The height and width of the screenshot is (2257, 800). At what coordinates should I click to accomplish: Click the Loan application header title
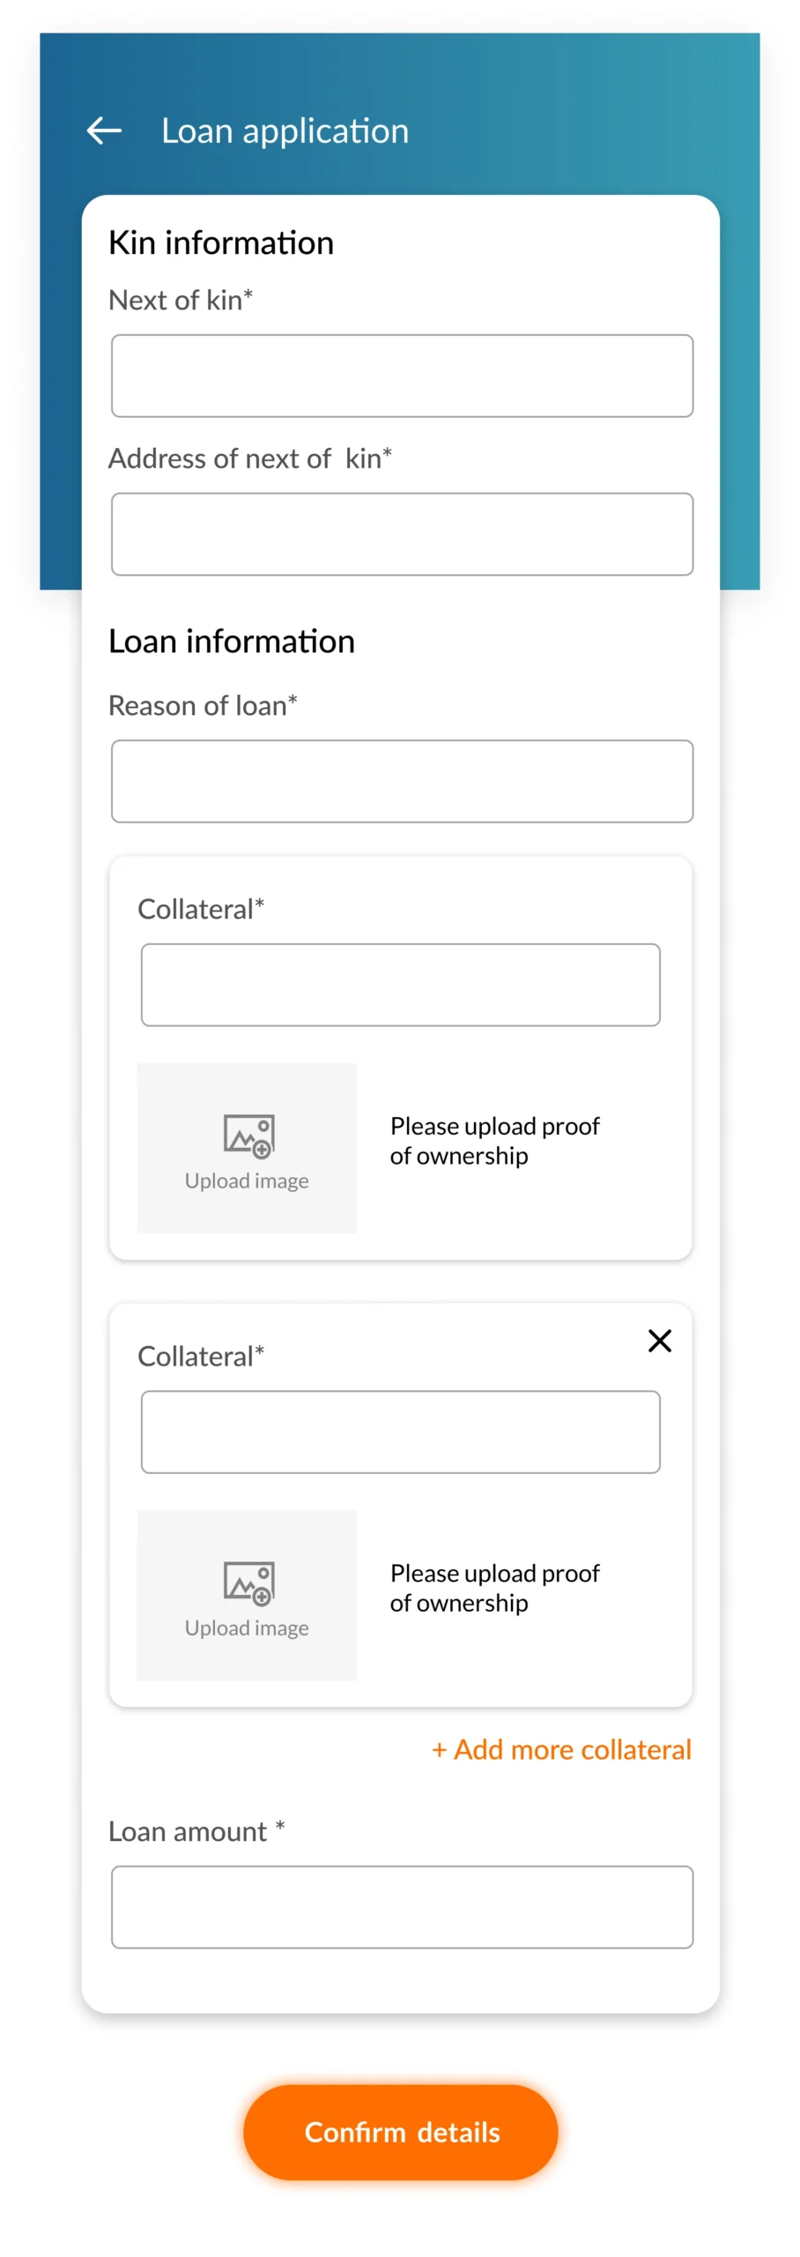coord(285,130)
